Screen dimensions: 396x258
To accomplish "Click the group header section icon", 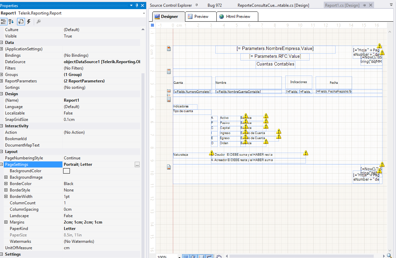I will (169, 72).
